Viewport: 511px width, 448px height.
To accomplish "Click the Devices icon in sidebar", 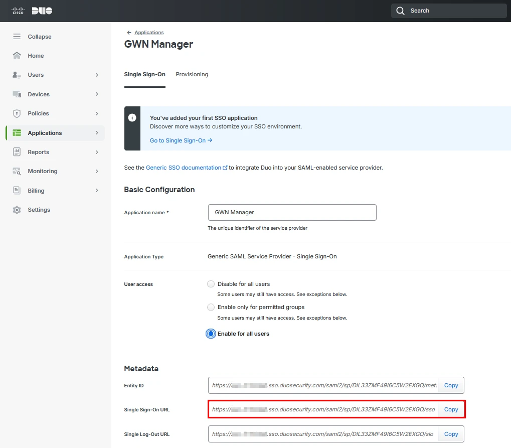I will tap(17, 94).
